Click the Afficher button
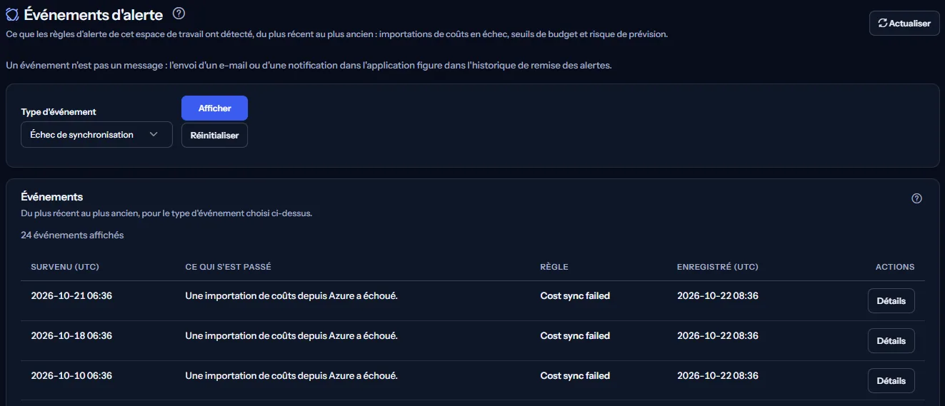The image size is (945, 406). click(x=215, y=108)
